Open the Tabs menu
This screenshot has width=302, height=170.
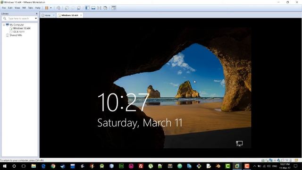click(x=30, y=8)
